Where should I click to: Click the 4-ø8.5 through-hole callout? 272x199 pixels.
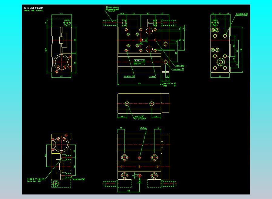pyautogui.click(x=36, y=179)
